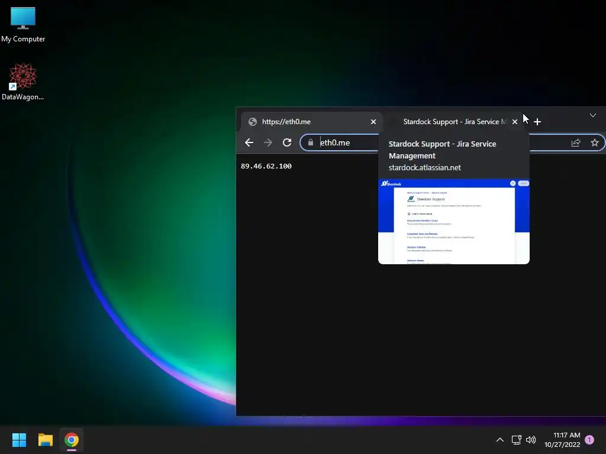This screenshot has width=606, height=454.
Task: Open the notification badge in tray
Action: (589, 440)
